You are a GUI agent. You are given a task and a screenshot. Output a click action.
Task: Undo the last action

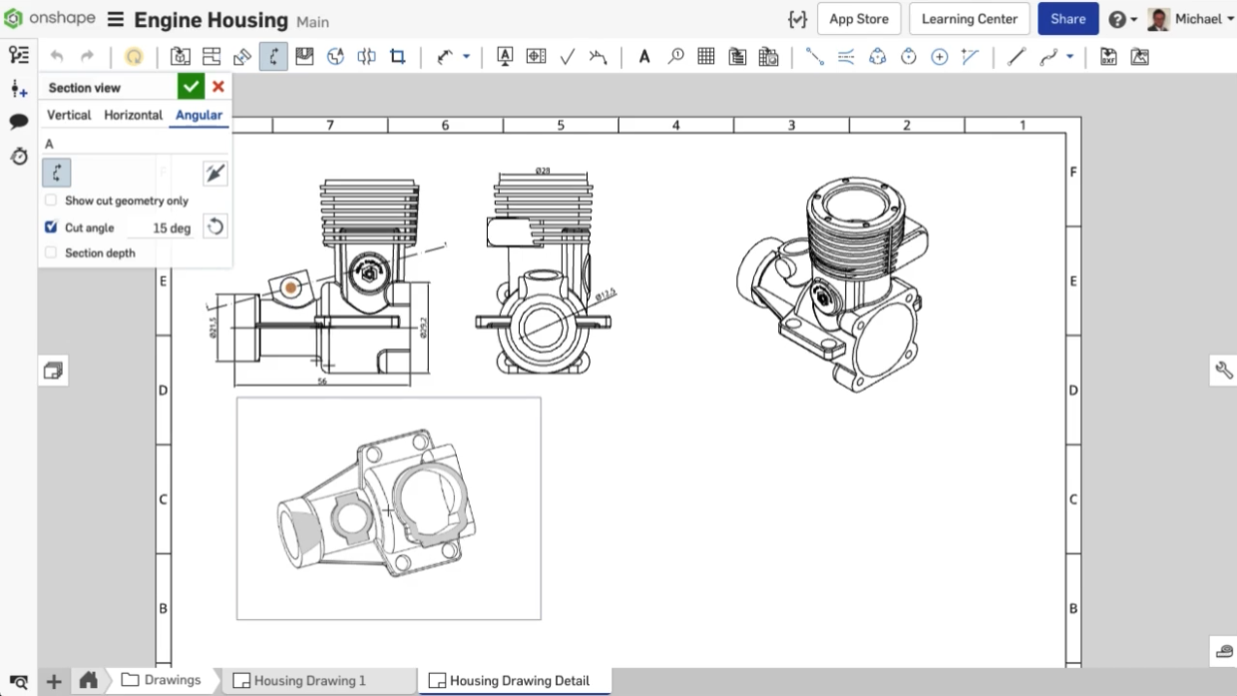pos(57,57)
